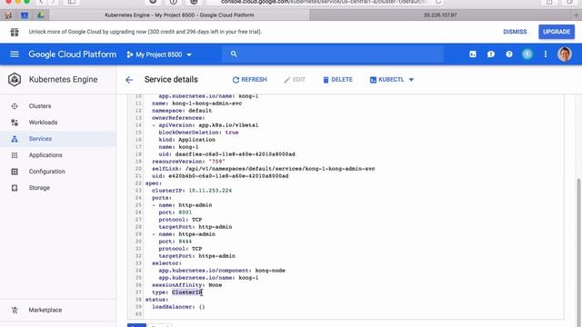
Task: Open Marketplace in the sidebar
Action: click(x=45, y=310)
